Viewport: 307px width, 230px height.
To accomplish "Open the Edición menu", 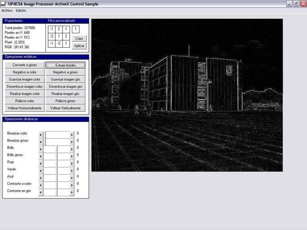I will click(x=21, y=11).
